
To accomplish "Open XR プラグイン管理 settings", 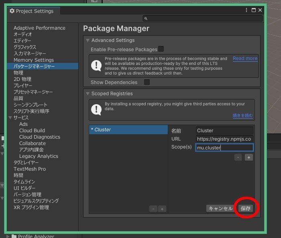I will (31, 208).
